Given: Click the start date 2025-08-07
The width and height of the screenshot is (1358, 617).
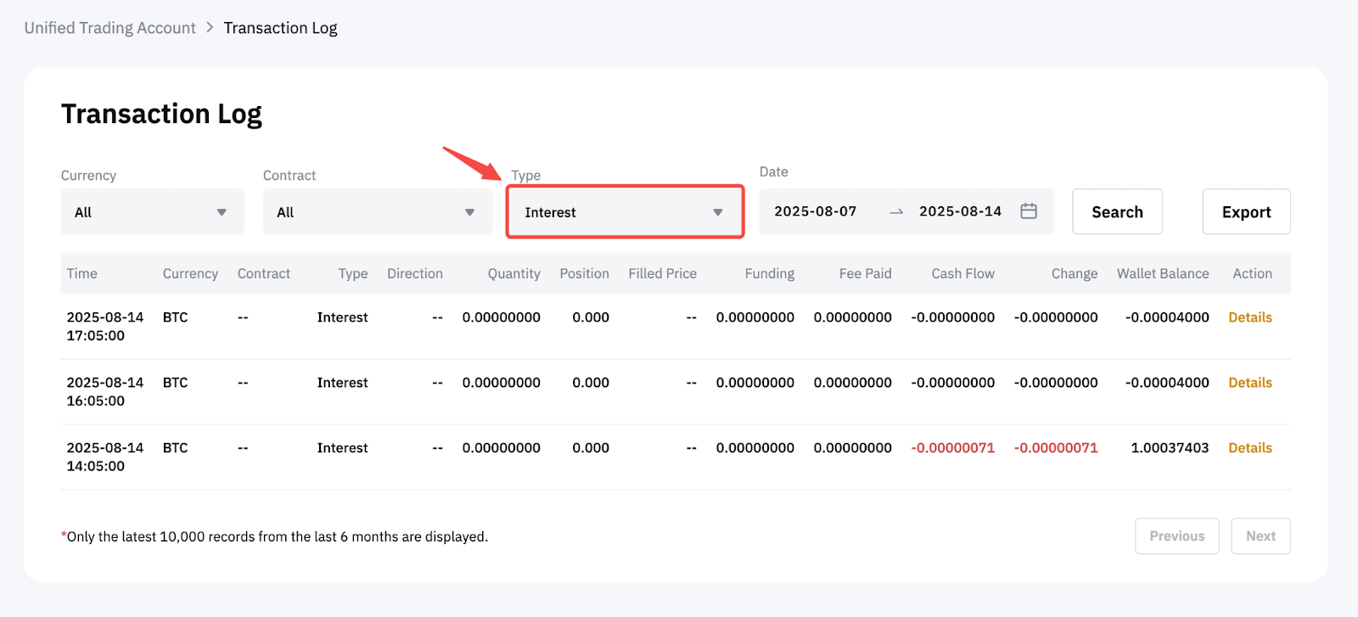Looking at the screenshot, I should [x=815, y=211].
